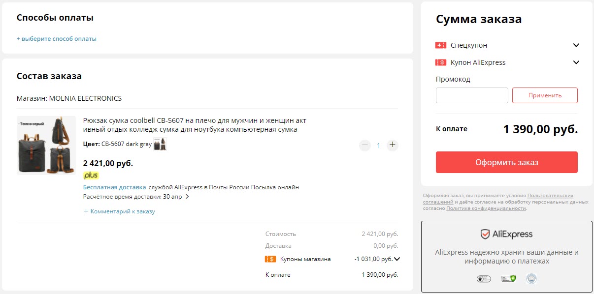Click the yellow plus membership badge
The width and height of the screenshot is (594, 294).
pos(91,175)
